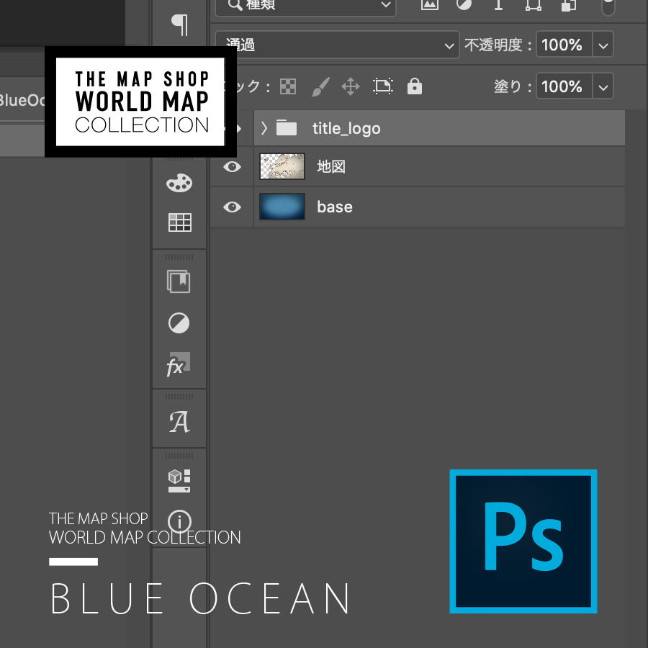Open the Paragraph panel icon

180,24
